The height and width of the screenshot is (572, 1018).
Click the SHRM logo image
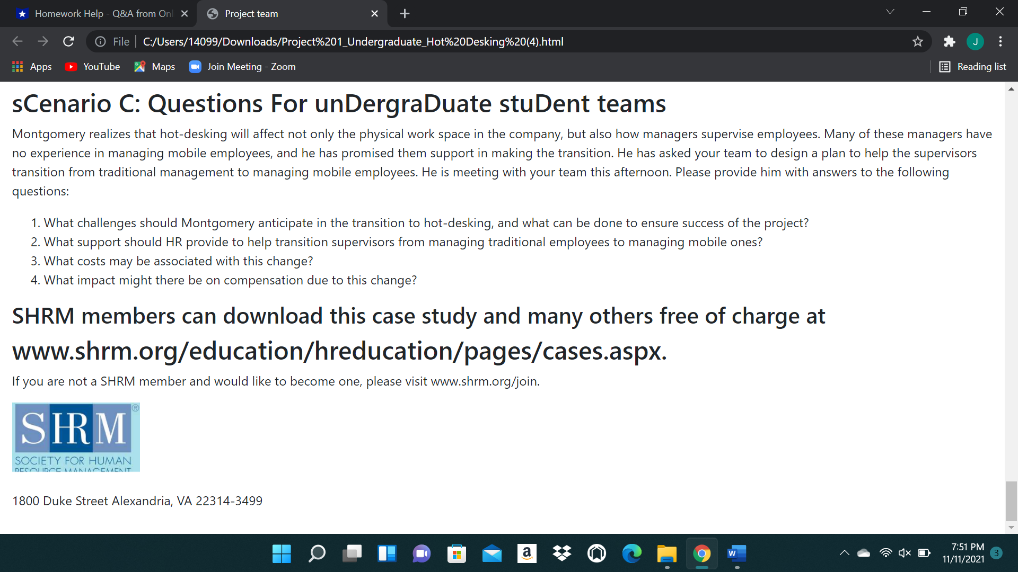76,437
